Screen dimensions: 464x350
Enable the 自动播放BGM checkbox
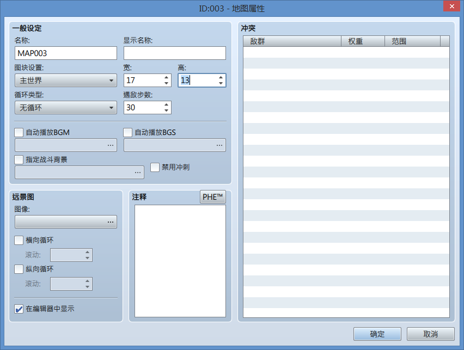pyautogui.click(x=19, y=133)
